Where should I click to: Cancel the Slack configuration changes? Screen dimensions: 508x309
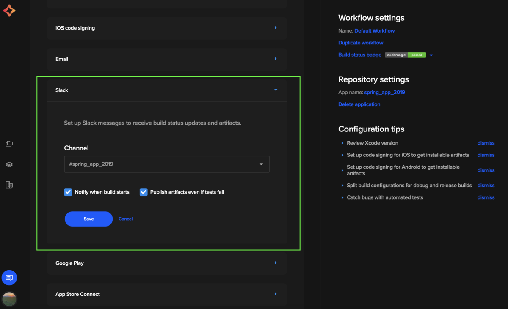(126, 219)
